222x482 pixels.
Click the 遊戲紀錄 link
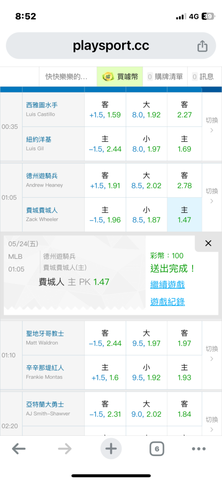(x=167, y=302)
